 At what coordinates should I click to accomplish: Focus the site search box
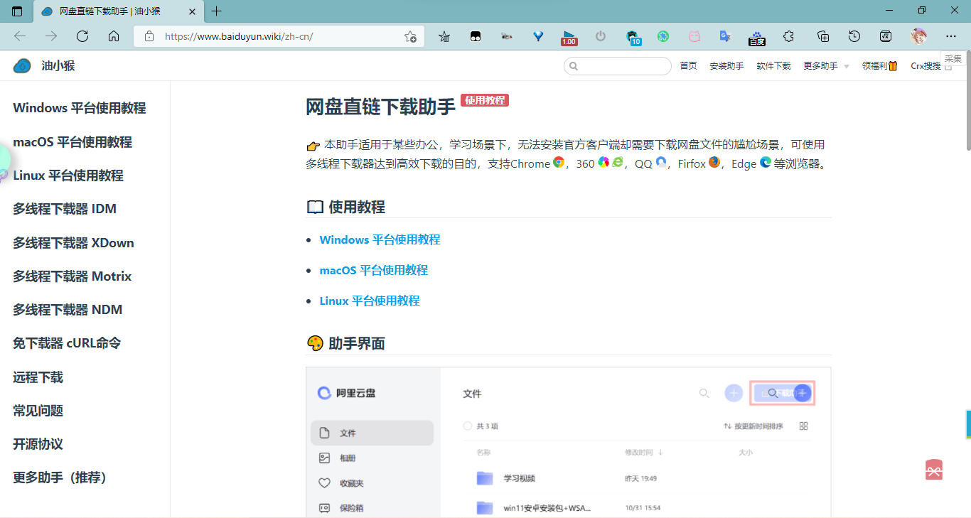(x=618, y=66)
